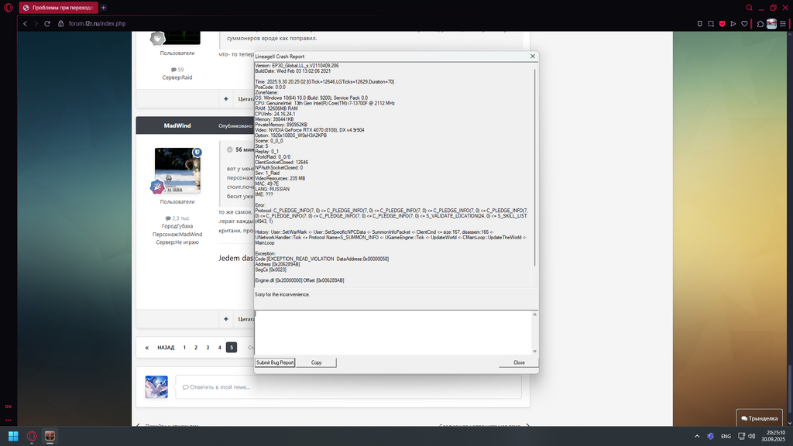Open the Windows Start menu
Image resolution: width=793 pixels, height=446 pixels.
(x=13, y=436)
